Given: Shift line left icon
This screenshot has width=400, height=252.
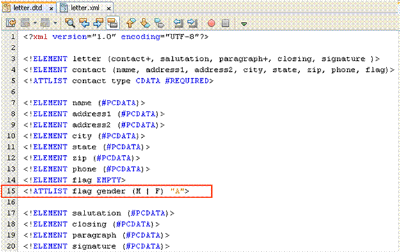Looking at the screenshot, I should click(x=179, y=23).
